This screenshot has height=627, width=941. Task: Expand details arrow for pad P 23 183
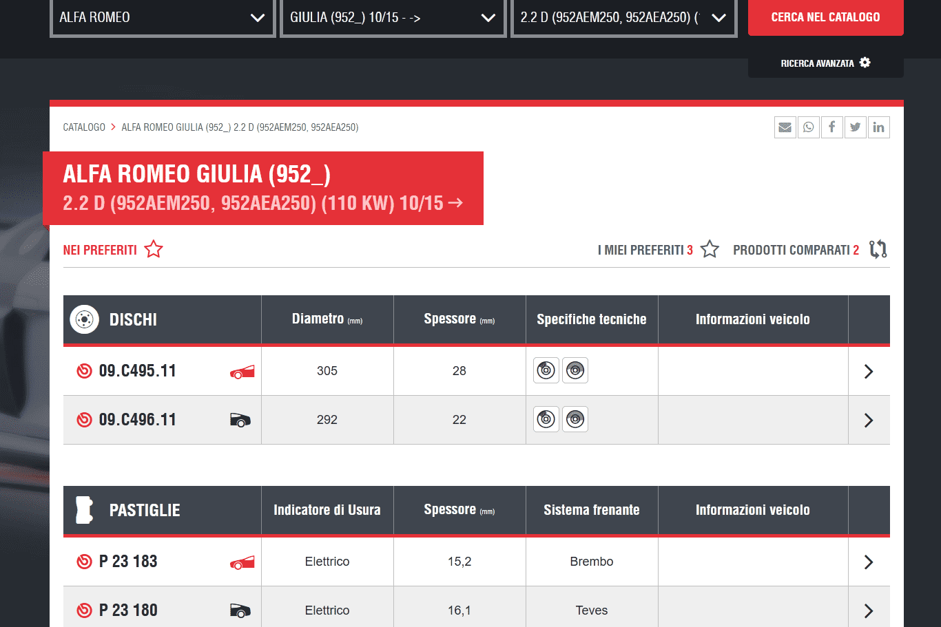coord(869,562)
